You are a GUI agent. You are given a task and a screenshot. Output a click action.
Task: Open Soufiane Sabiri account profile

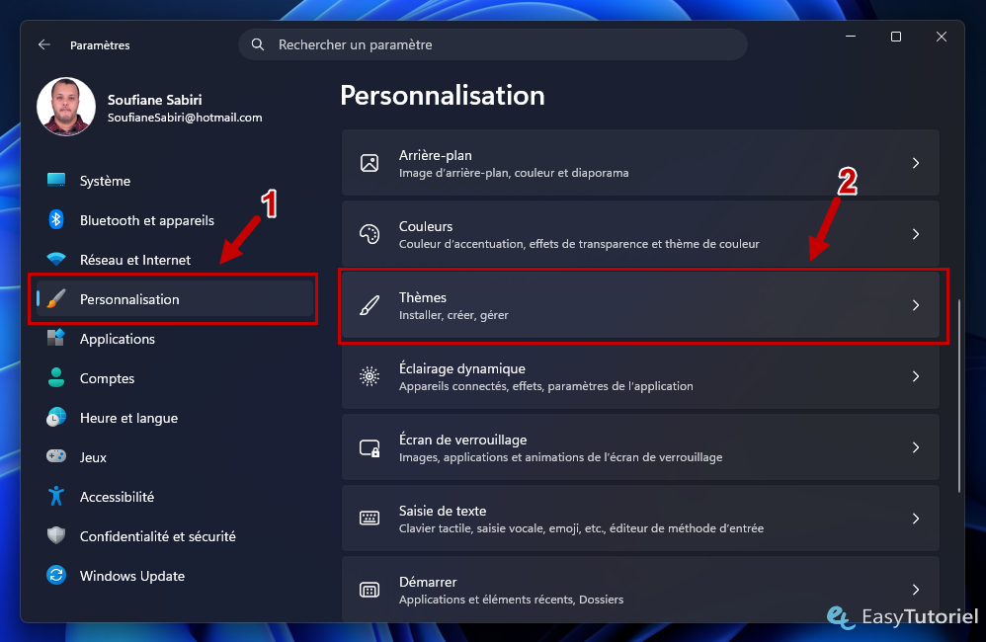coord(151,108)
